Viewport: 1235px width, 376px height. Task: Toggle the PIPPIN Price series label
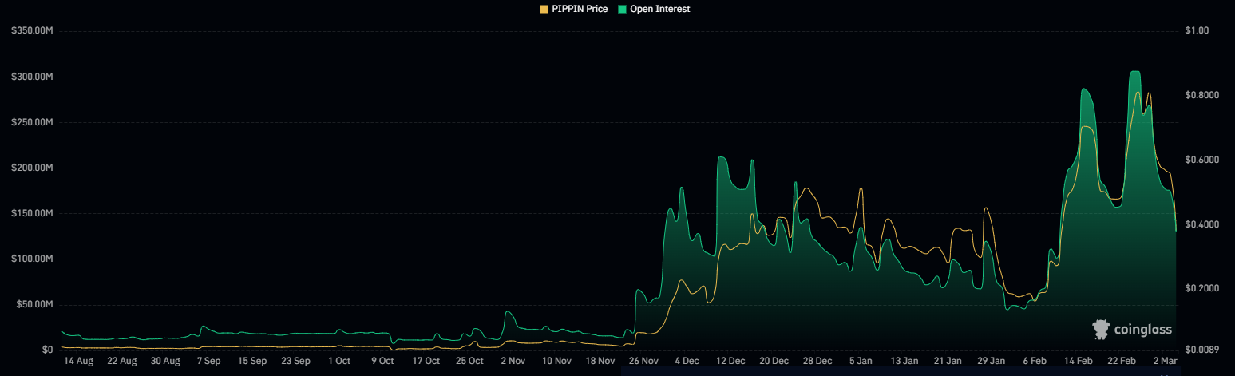pos(580,9)
